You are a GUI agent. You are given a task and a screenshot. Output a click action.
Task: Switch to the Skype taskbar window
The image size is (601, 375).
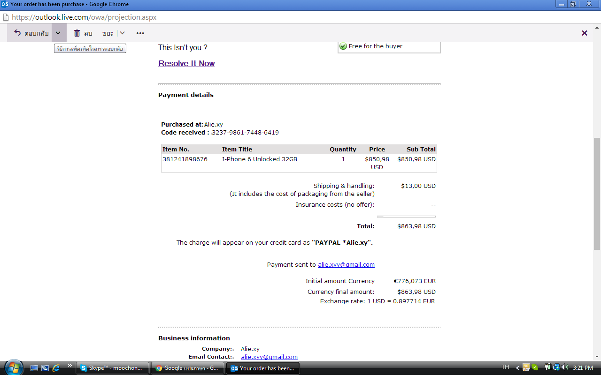113,368
